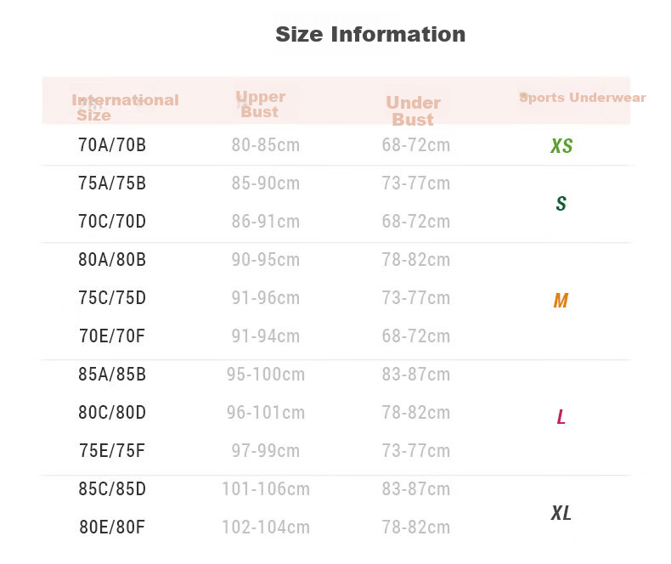Click the 80E/80F size entry
Screen dimensions: 671x564
point(112,527)
